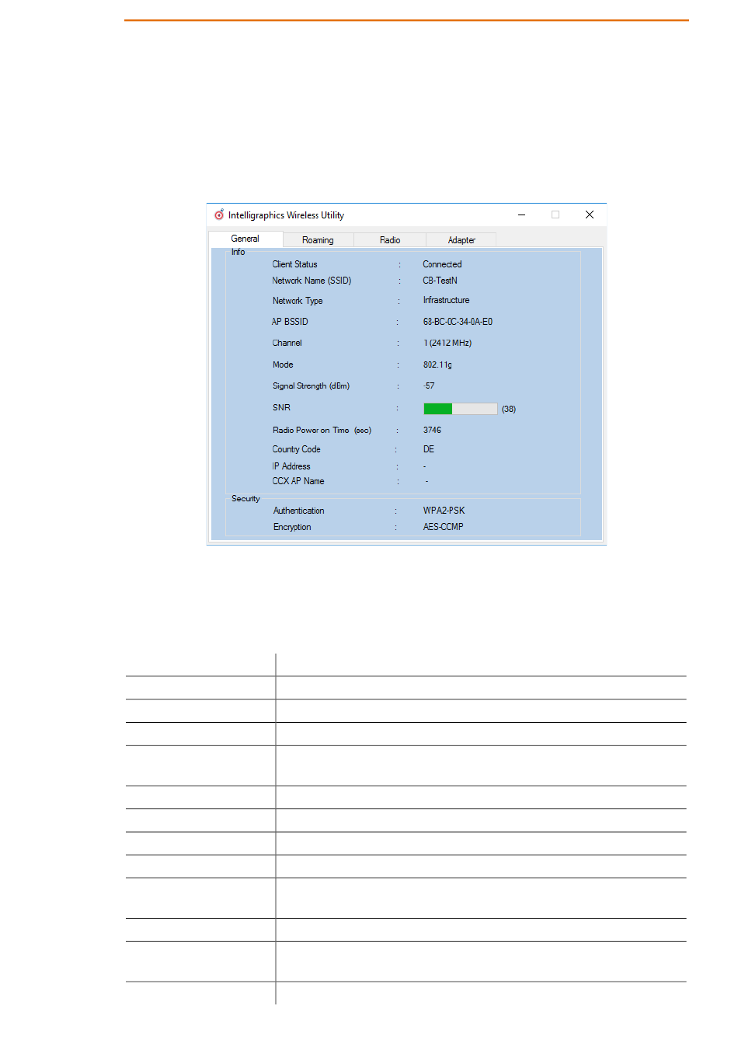Select the Mode label

tap(283, 365)
